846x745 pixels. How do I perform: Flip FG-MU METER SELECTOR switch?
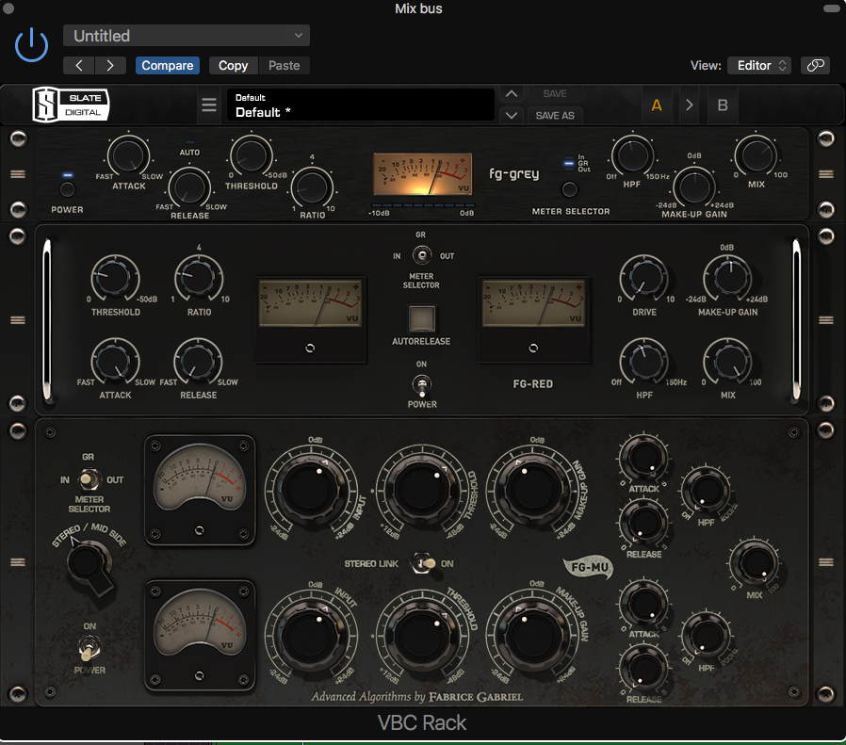89,479
